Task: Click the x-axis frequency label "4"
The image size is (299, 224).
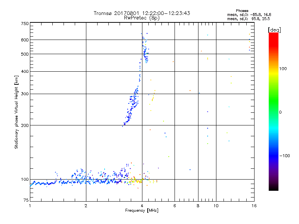Action: (142, 206)
